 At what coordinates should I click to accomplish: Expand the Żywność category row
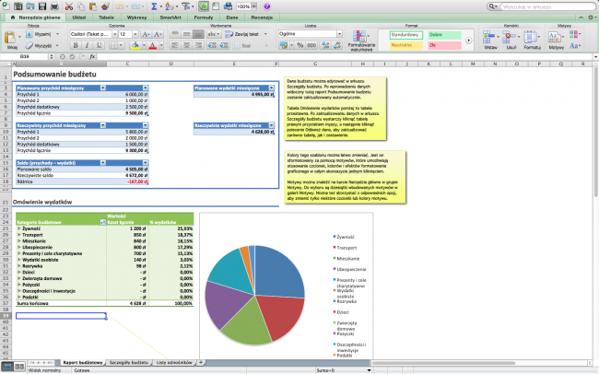tap(19, 228)
